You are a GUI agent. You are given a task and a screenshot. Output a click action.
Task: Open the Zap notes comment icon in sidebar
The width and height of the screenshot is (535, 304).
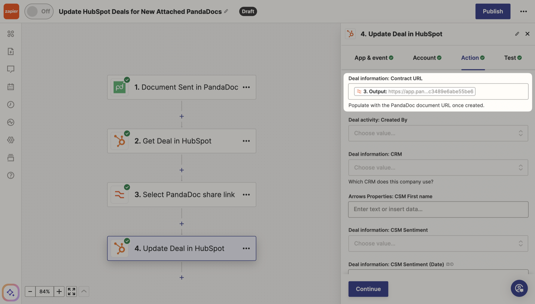(11, 69)
